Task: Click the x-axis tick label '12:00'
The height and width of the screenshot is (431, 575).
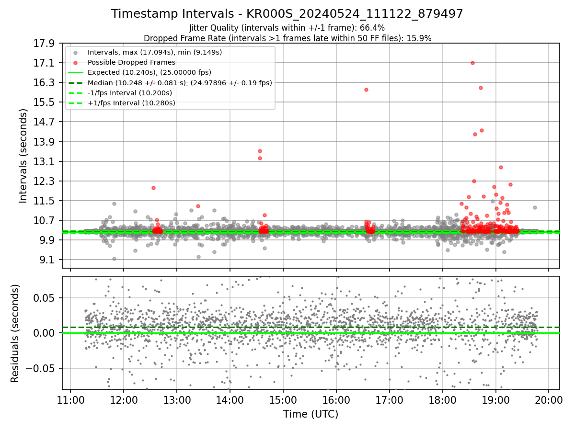Action: pyautogui.click(x=124, y=399)
